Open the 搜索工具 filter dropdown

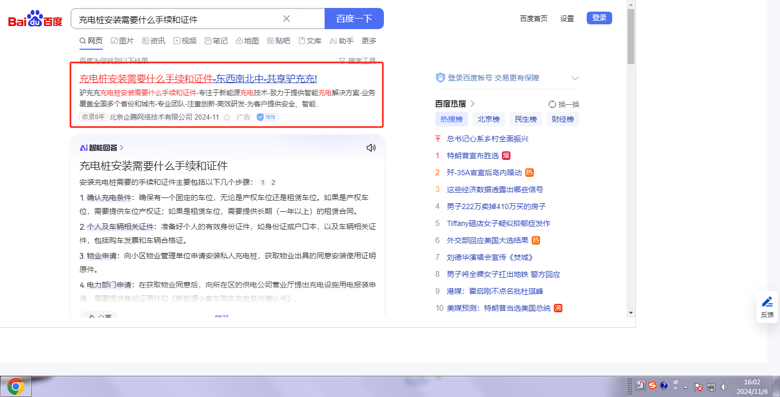(357, 61)
